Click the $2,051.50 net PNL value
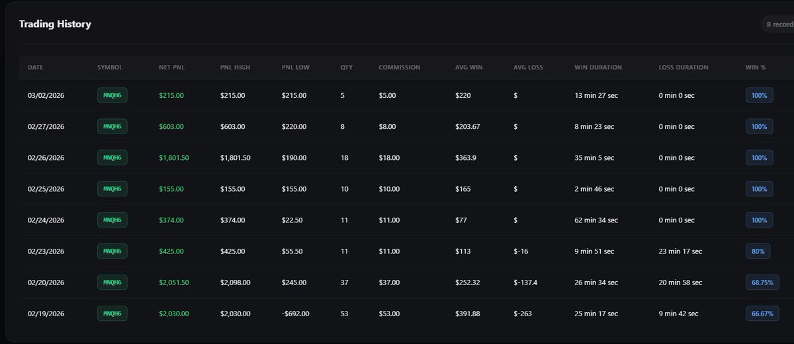794x344 pixels. pyautogui.click(x=174, y=282)
